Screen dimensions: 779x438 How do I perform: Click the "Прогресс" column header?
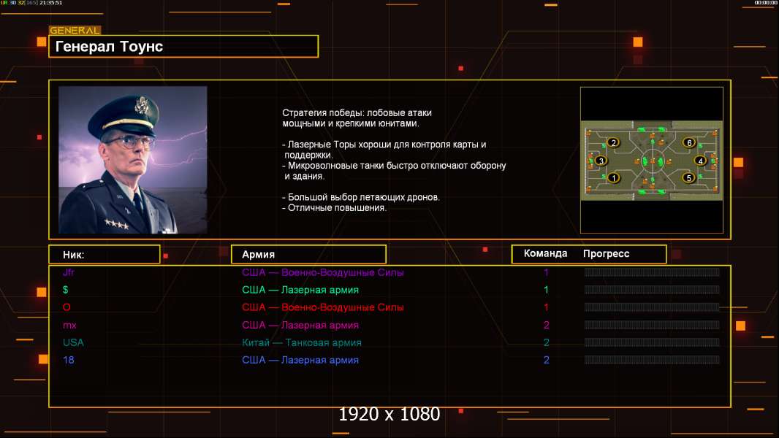606,253
